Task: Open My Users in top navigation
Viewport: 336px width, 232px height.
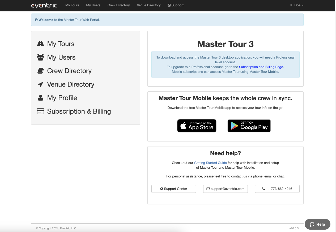Action: [x=93, y=5]
